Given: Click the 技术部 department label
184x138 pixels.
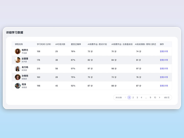Looking at the screenshot, I should [24, 62].
